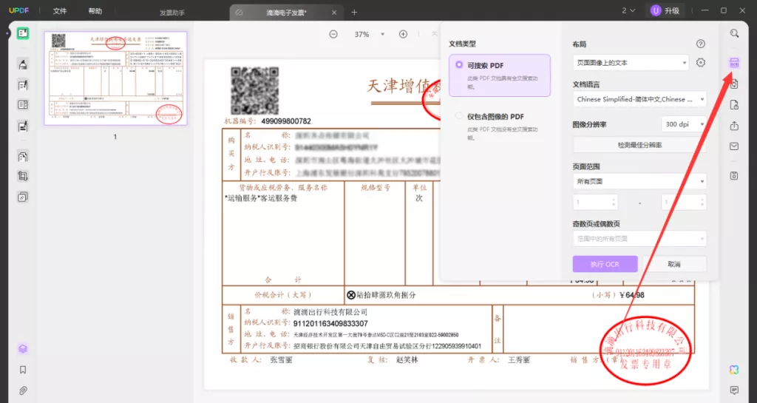Open the 文件 menu
This screenshot has width=757, height=403.
tap(60, 11)
